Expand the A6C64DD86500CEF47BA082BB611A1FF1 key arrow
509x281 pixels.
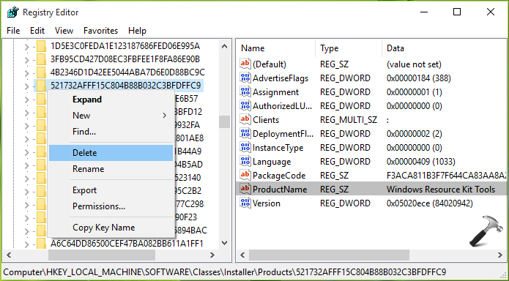coord(27,244)
